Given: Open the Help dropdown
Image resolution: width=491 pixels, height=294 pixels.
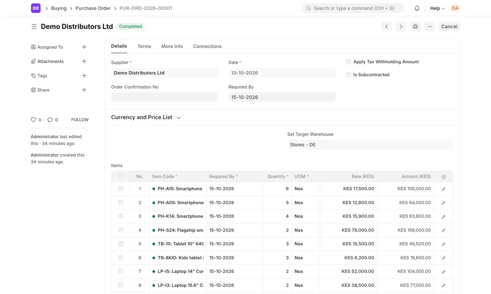Looking at the screenshot, I should click(437, 8).
